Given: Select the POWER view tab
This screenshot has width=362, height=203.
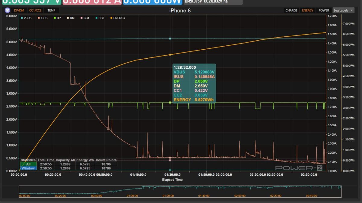Looking at the screenshot, I should coord(324,10).
